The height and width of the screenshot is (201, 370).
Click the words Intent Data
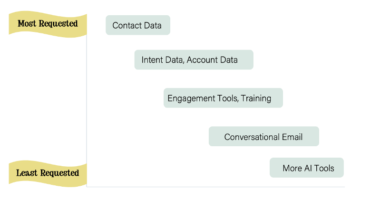(162, 60)
